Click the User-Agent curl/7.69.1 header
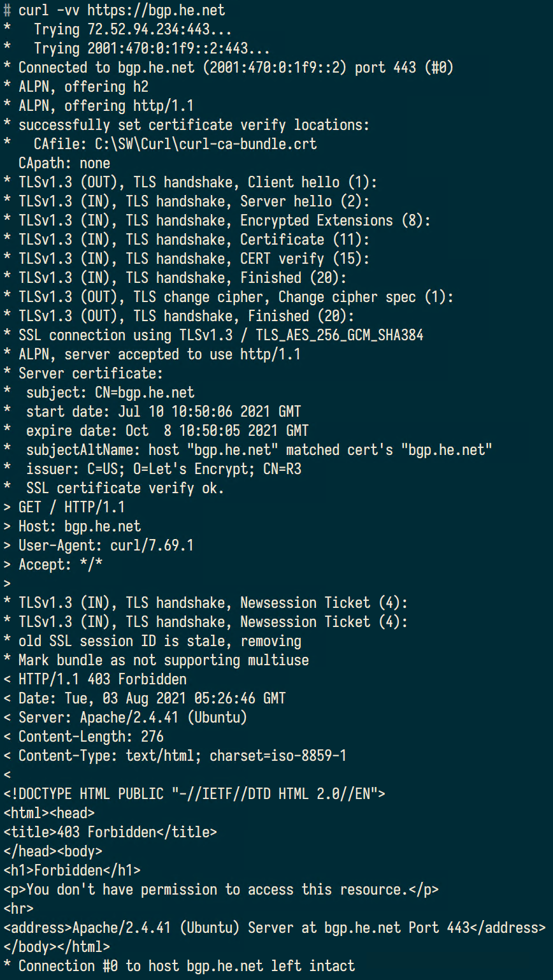Image resolution: width=553 pixels, height=980 pixels. (x=106, y=545)
